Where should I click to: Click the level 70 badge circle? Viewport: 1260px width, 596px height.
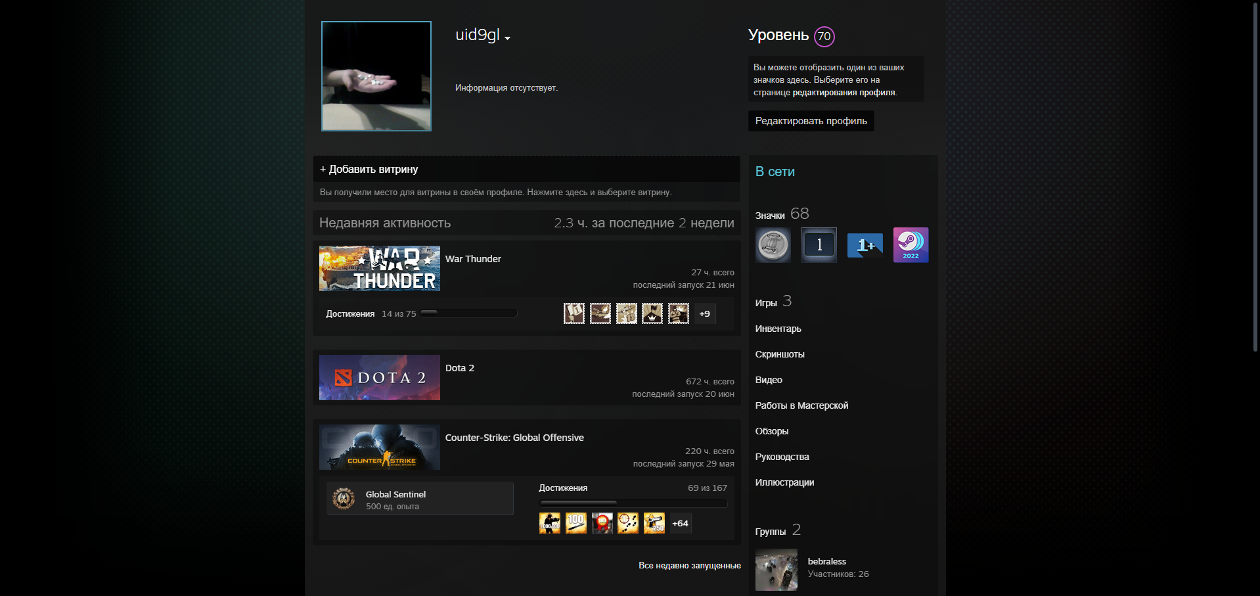(824, 36)
